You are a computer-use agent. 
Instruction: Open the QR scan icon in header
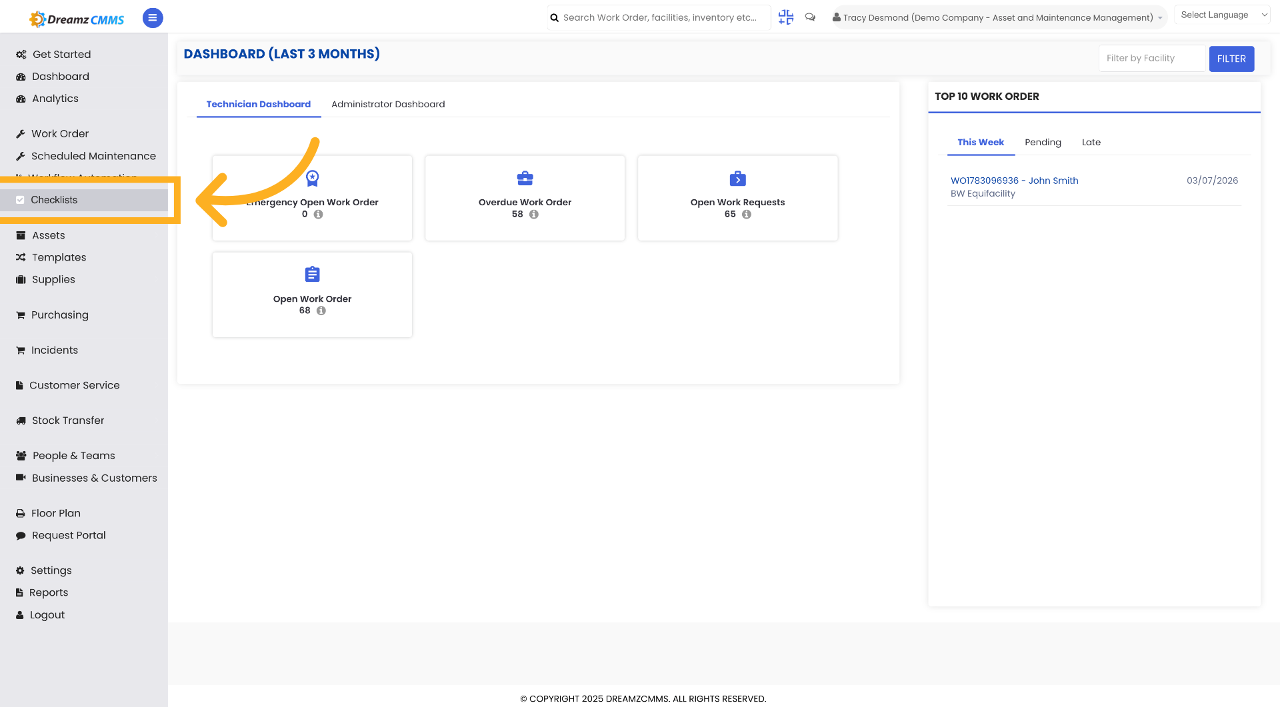click(786, 17)
